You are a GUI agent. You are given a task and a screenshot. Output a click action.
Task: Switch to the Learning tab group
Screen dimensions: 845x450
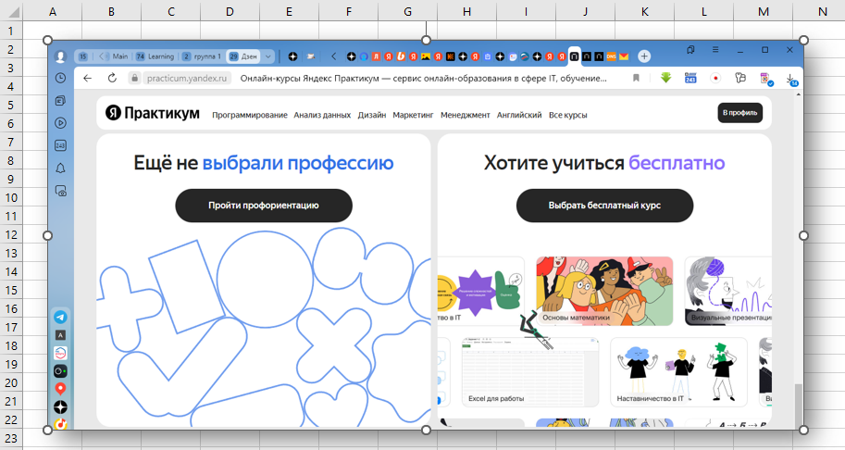(155, 56)
